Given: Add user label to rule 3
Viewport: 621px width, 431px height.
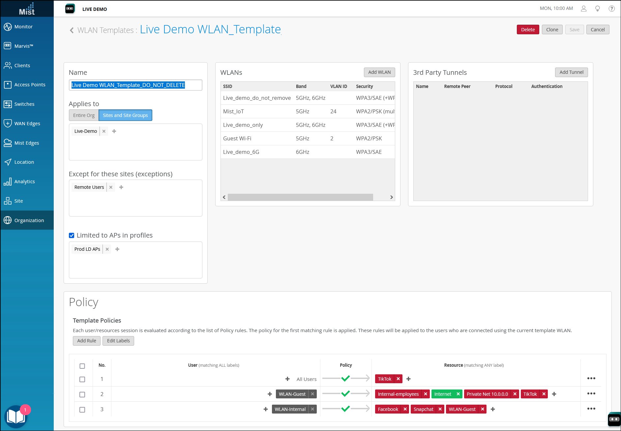Looking at the screenshot, I should (265, 409).
